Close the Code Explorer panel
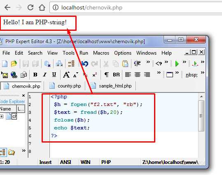This screenshot has width=222, height=175. [x=23, y=96]
